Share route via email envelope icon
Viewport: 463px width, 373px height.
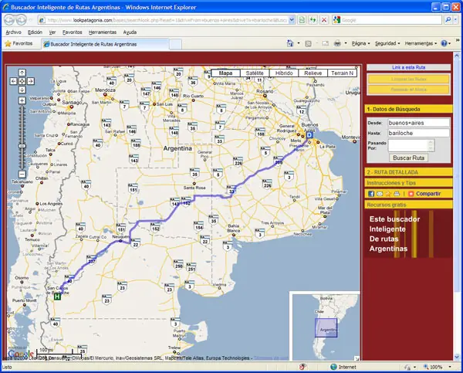pyautogui.click(x=380, y=194)
